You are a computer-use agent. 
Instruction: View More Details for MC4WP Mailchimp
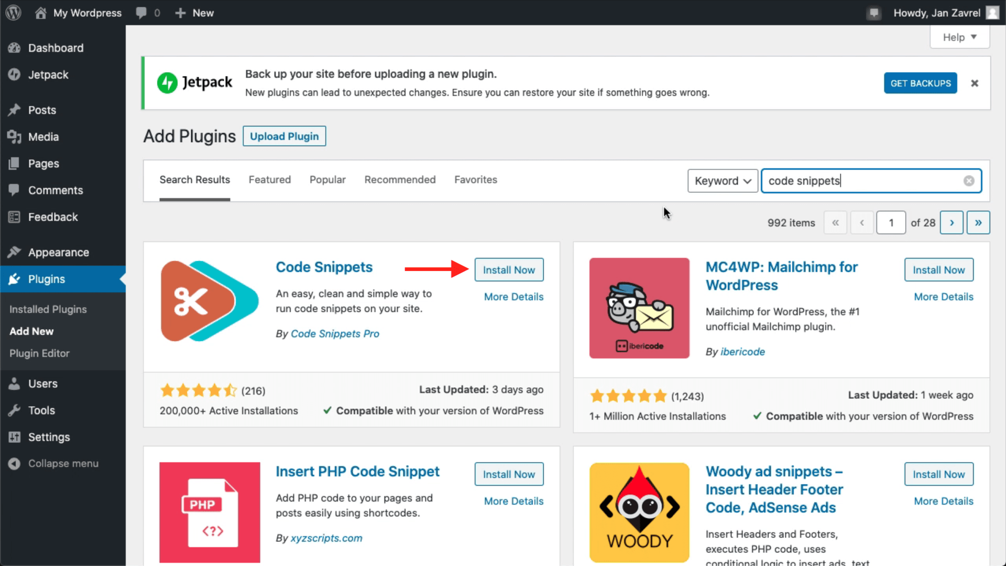[x=943, y=297]
